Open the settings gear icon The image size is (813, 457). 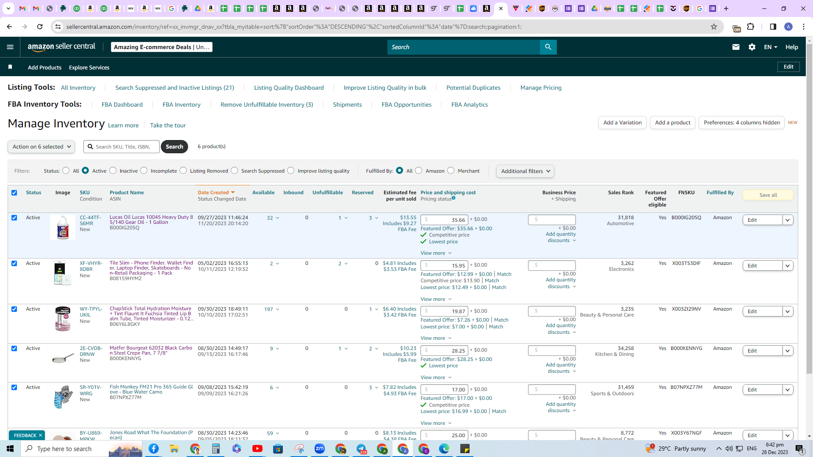[752, 47]
